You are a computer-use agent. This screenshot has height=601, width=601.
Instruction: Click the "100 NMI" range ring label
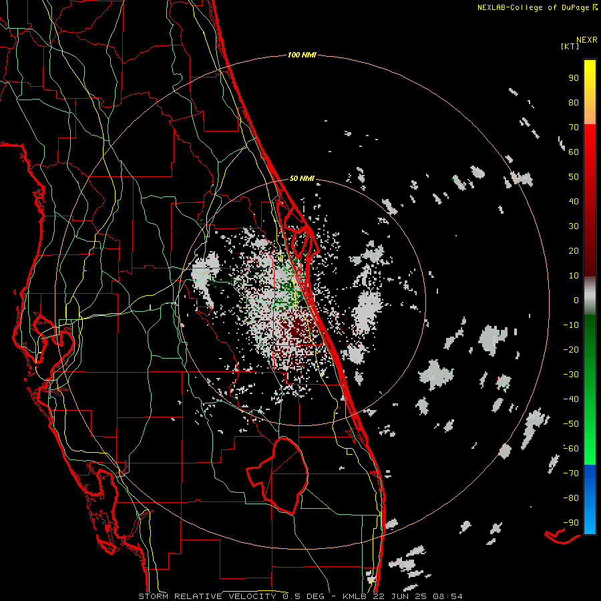[x=302, y=55]
